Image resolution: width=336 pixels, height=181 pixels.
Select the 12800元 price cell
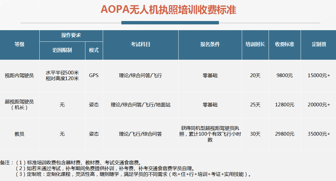284,105
